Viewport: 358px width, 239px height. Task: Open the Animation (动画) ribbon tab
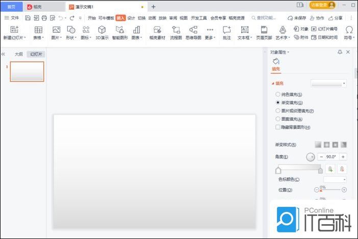(x=152, y=18)
